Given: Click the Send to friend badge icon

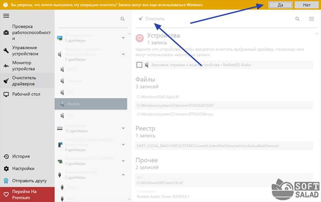Looking at the screenshot, I should 6,181.
